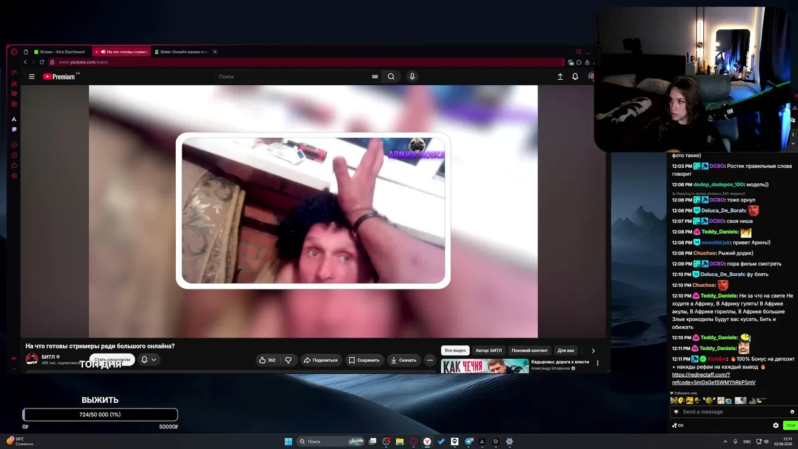The height and width of the screenshot is (449, 798).
Task: Click 'Стать спонсором' join button
Action: click(112, 360)
